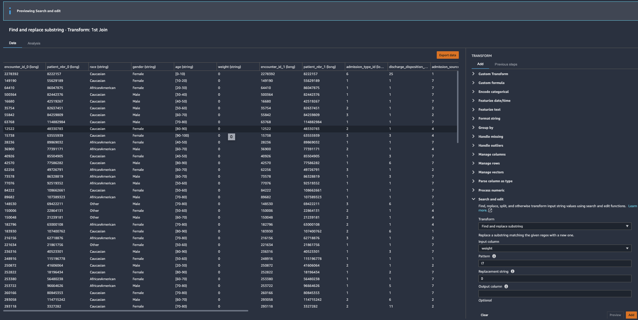Collapse the Search and edit section
This screenshot has width=638, height=320.
click(x=491, y=199)
